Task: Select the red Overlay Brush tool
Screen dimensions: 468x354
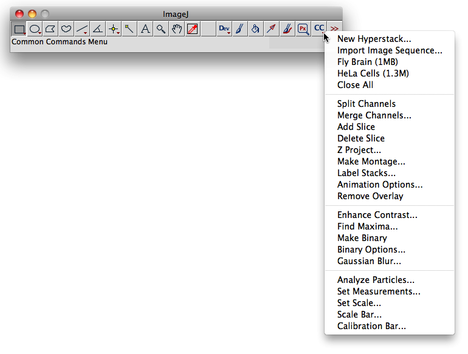Action: click(x=287, y=29)
